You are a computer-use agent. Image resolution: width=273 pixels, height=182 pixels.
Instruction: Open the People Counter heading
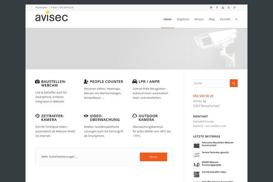pos(106,81)
